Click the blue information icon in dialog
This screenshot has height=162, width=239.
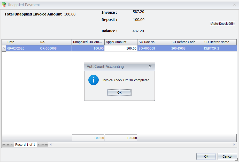point(94,80)
